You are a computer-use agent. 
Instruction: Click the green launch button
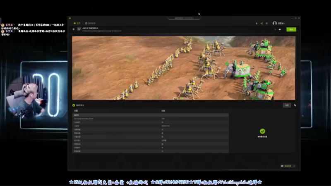coord(291,29)
